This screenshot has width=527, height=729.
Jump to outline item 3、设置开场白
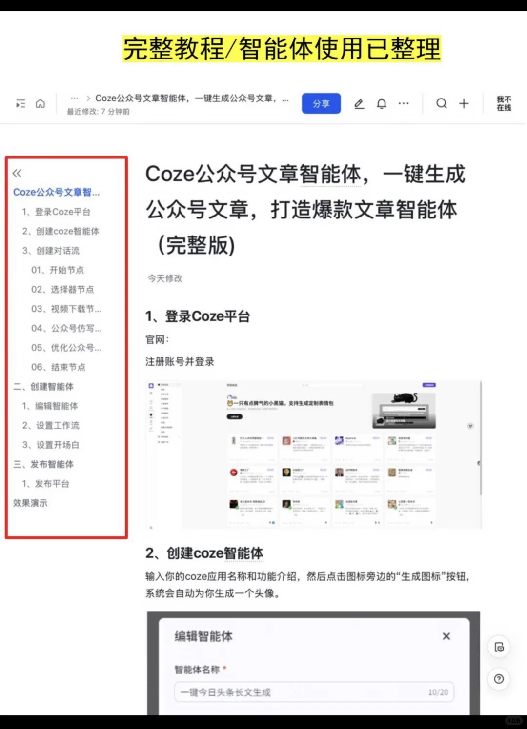(51, 445)
